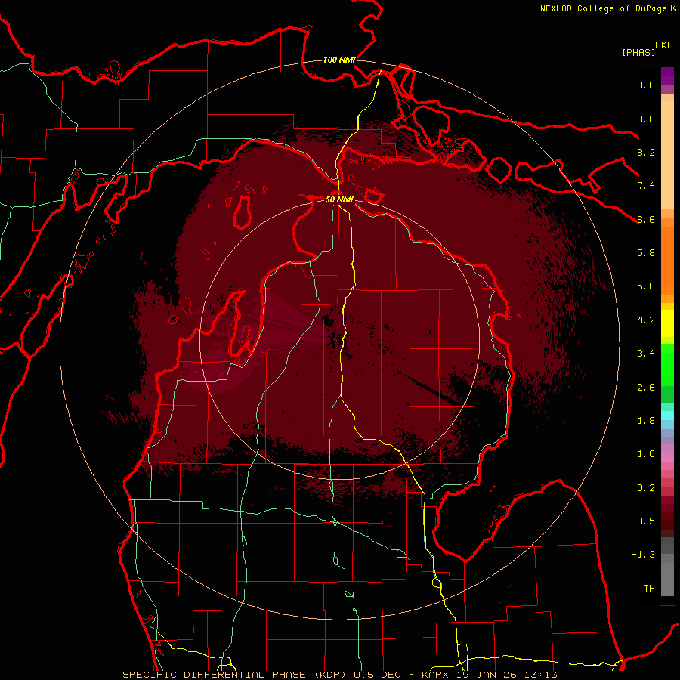Click the 2.6 value on color scale
Screen dimensions: 680x680
click(x=646, y=388)
